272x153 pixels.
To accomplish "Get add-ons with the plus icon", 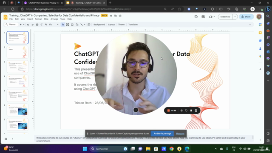I will (x=260, y=69).
